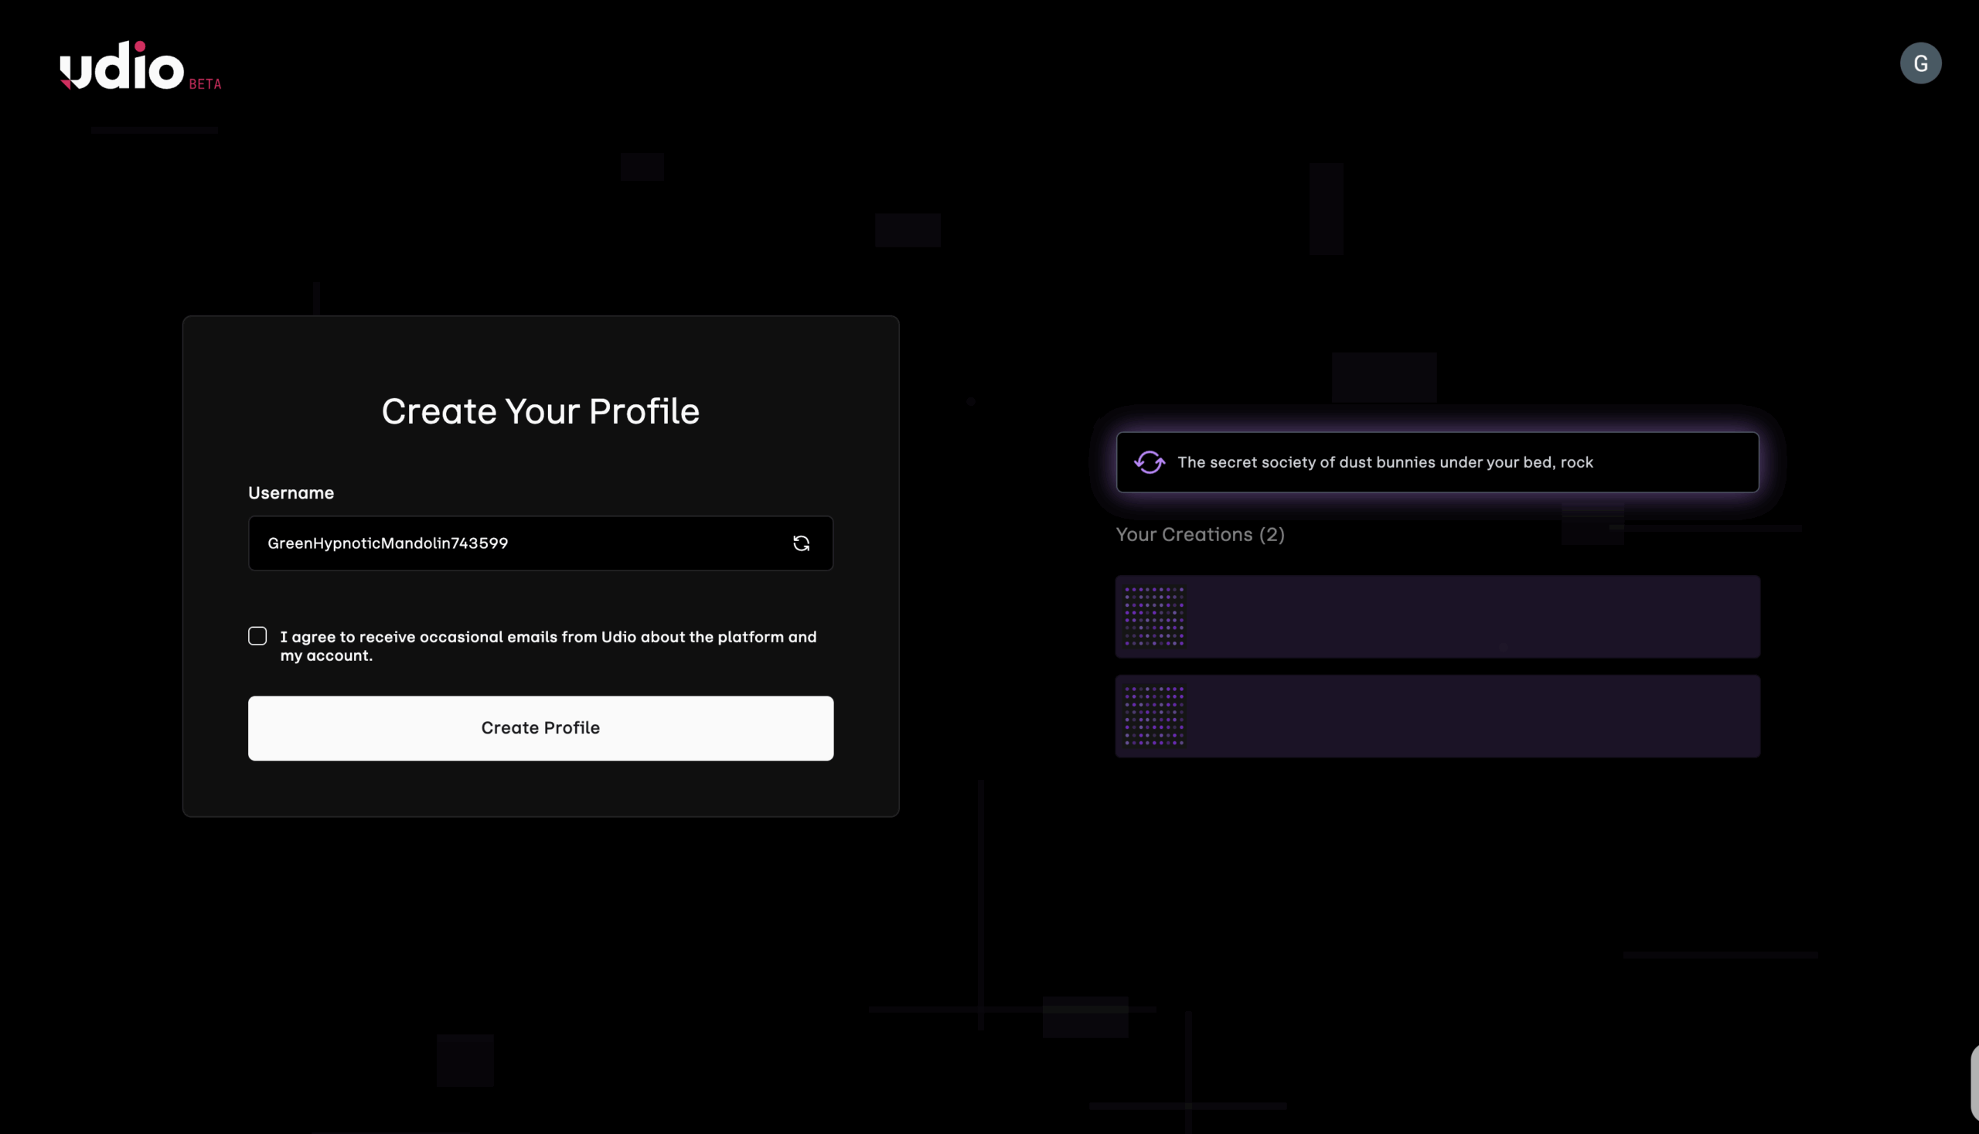Click the email agreement label text

(x=548, y=646)
